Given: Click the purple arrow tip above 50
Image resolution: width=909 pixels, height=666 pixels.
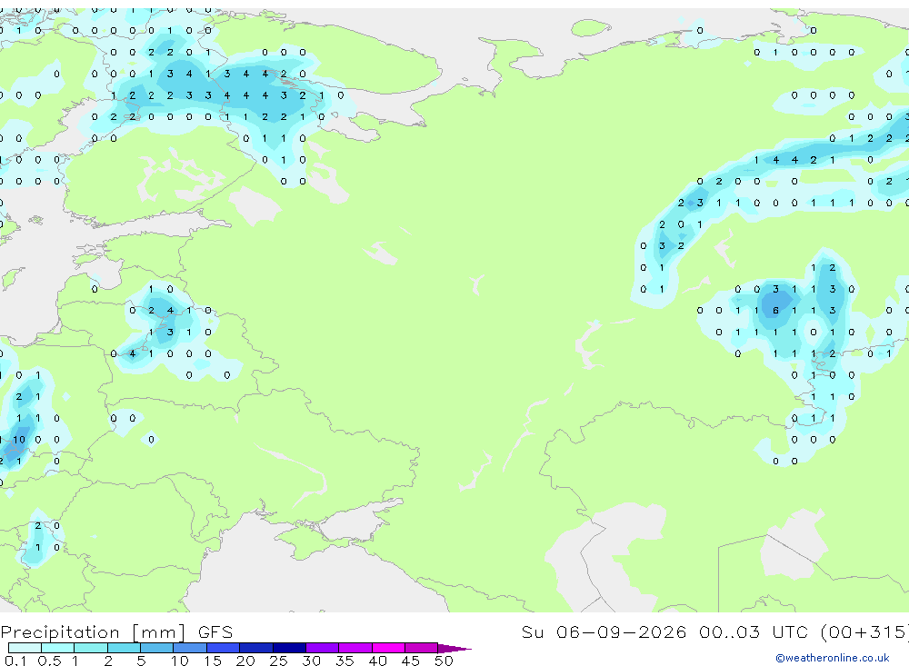Looking at the screenshot, I should pos(454,649).
